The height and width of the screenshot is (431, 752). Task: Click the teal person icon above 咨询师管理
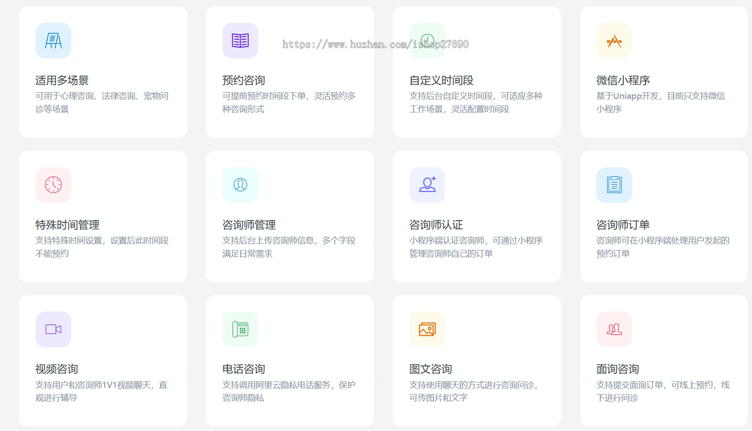coord(240,185)
